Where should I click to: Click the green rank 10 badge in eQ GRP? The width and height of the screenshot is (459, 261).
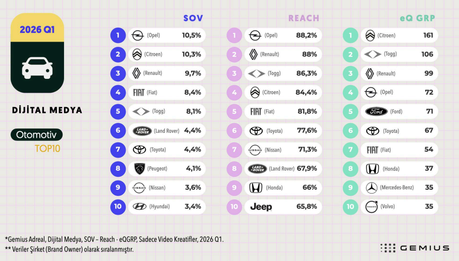[x=351, y=207]
